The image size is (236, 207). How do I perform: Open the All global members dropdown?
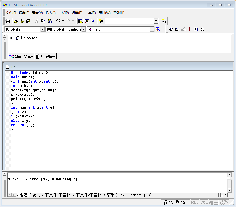click(x=84, y=29)
